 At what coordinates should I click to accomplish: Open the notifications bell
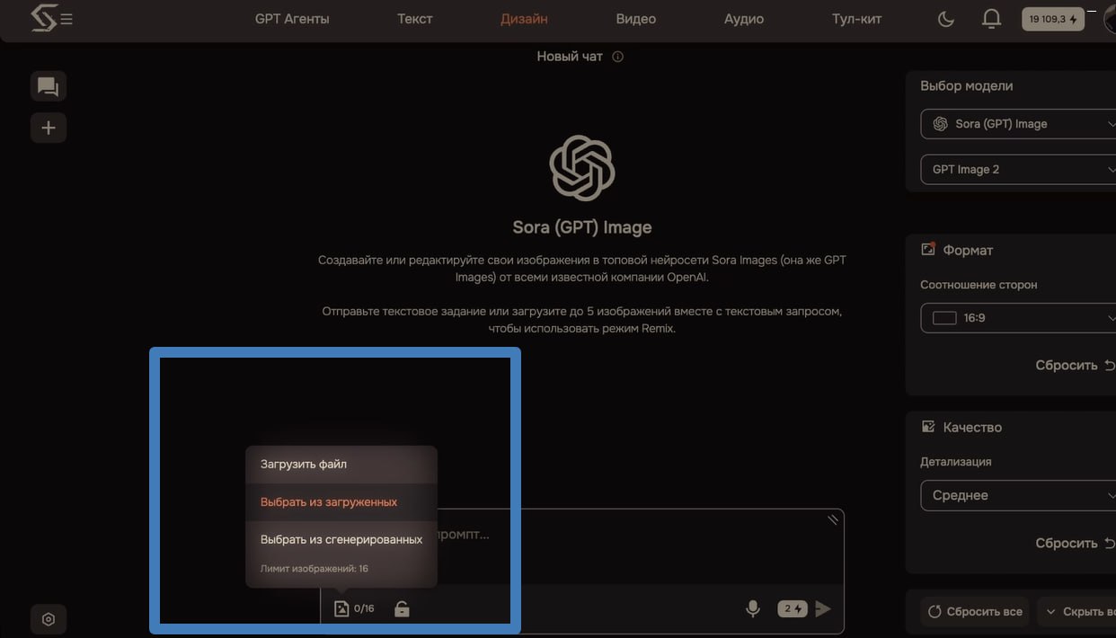point(991,19)
